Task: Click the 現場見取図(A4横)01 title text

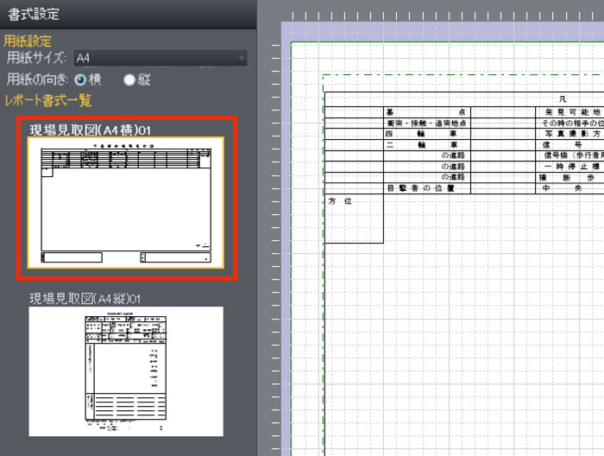Action: pyautogui.click(x=91, y=130)
